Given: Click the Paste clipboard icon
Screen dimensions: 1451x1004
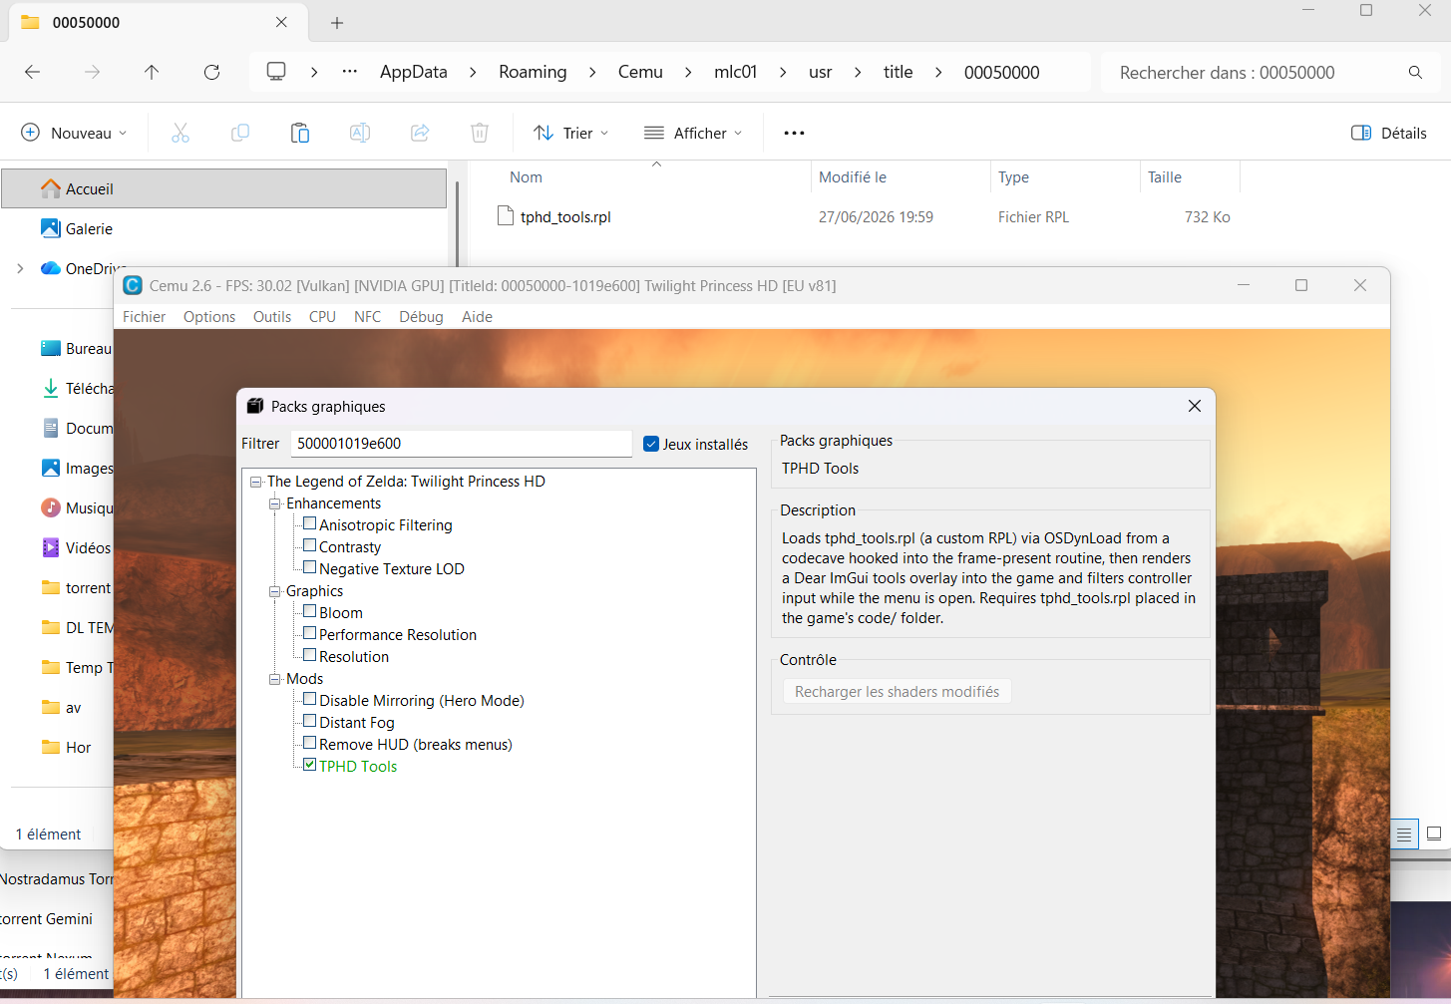Looking at the screenshot, I should pos(300,133).
